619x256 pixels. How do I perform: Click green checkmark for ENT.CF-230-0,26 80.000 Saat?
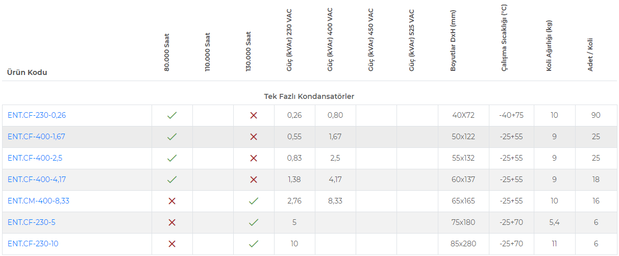(172, 115)
